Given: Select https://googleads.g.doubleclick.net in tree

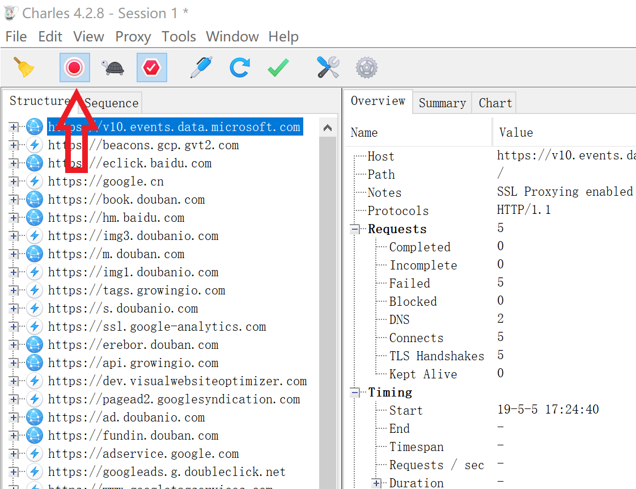Looking at the screenshot, I should click(x=167, y=472).
